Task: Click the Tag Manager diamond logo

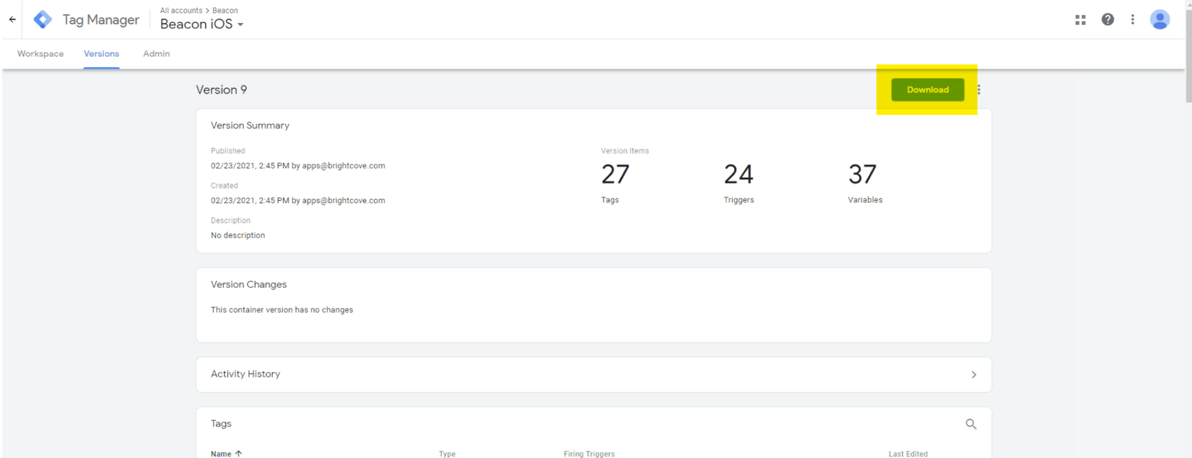Action: coord(43,20)
